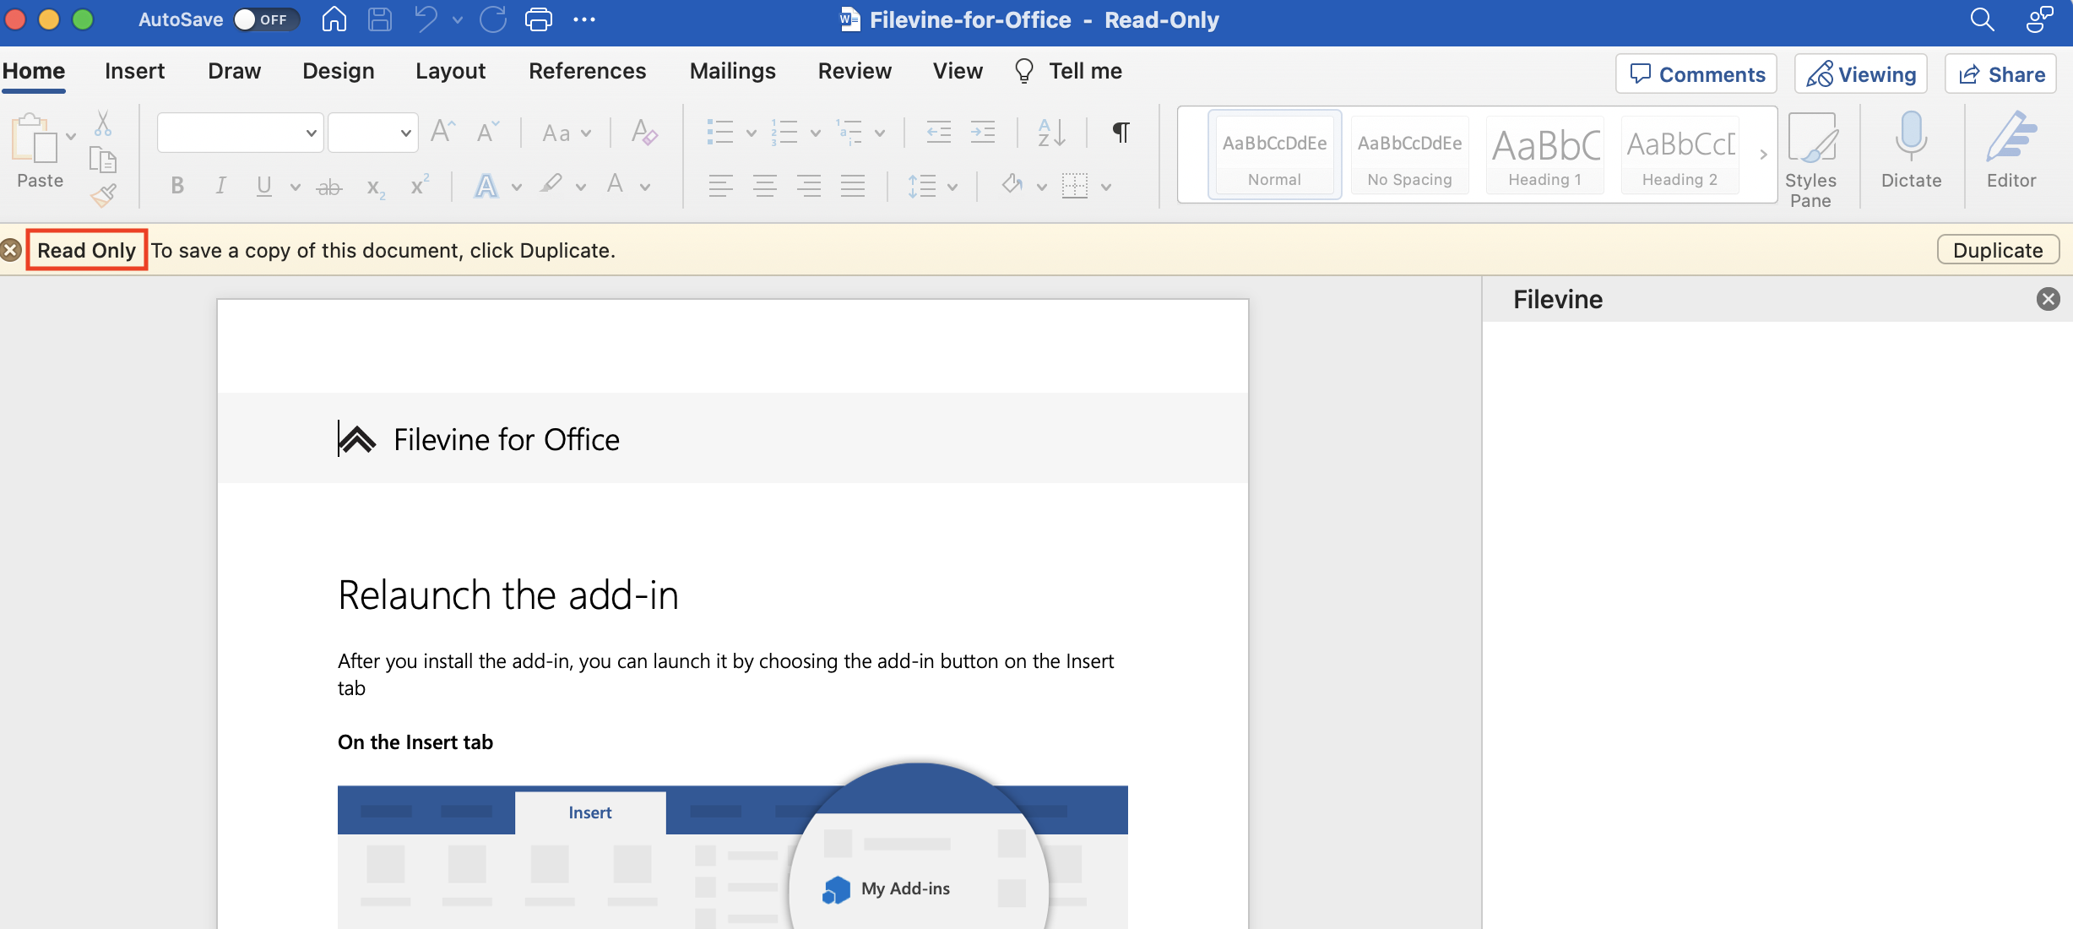Click the Viewing mode button
Image resolution: width=2073 pixels, height=929 pixels.
tap(1861, 74)
